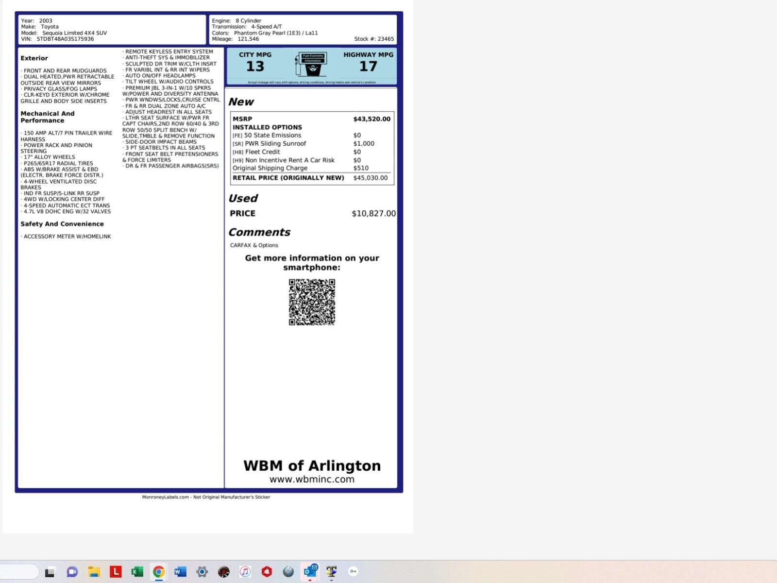Click the CITY MPG value 13
Image resolution: width=777 pixels, height=583 pixels.
tap(255, 66)
